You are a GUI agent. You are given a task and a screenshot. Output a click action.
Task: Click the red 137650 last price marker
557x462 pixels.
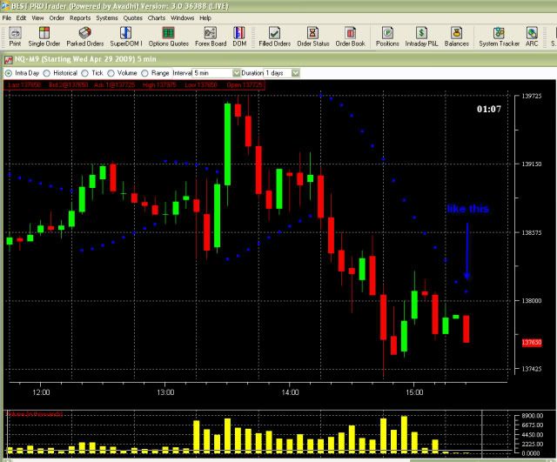coord(532,343)
